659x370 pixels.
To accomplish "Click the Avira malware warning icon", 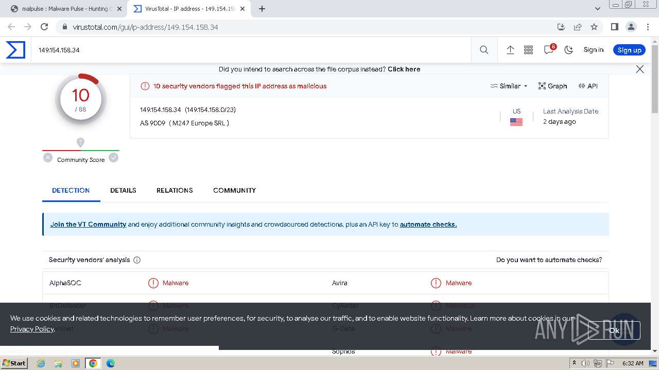I will pyautogui.click(x=436, y=283).
